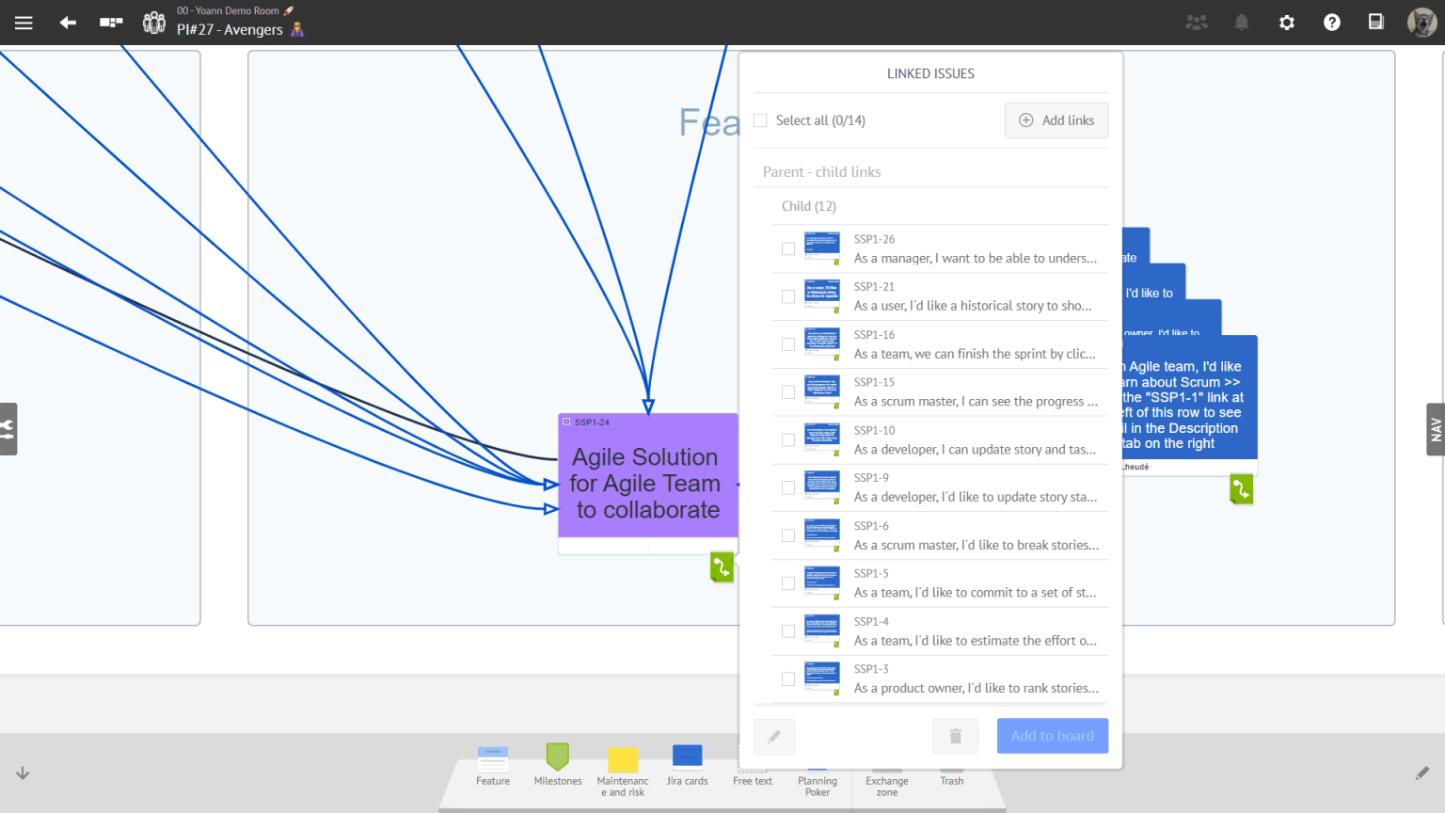Toggle Select all checkbox in Linked Issues
The height and width of the screenshot is (813, 1445).
pos(760,120)
